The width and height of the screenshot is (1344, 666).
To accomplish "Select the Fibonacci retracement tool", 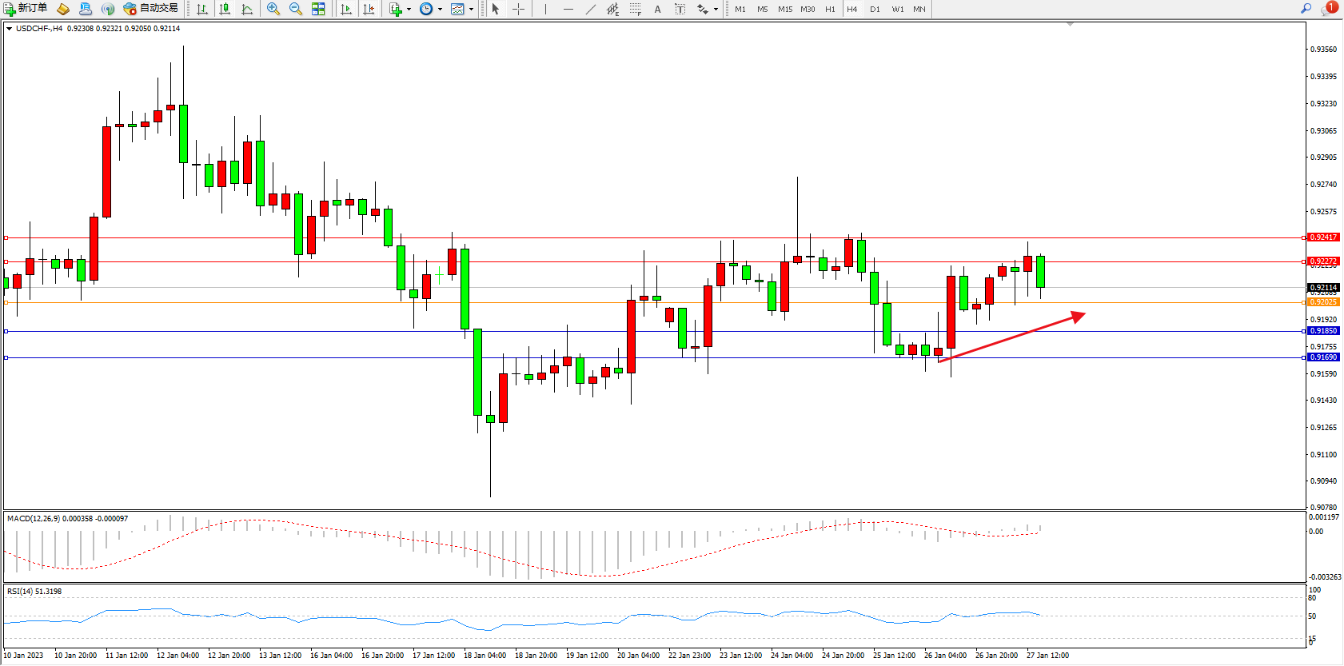I will point(635,9).
